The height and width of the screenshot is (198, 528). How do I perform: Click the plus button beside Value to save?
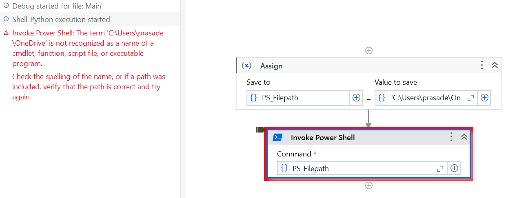tap(484, 98)
